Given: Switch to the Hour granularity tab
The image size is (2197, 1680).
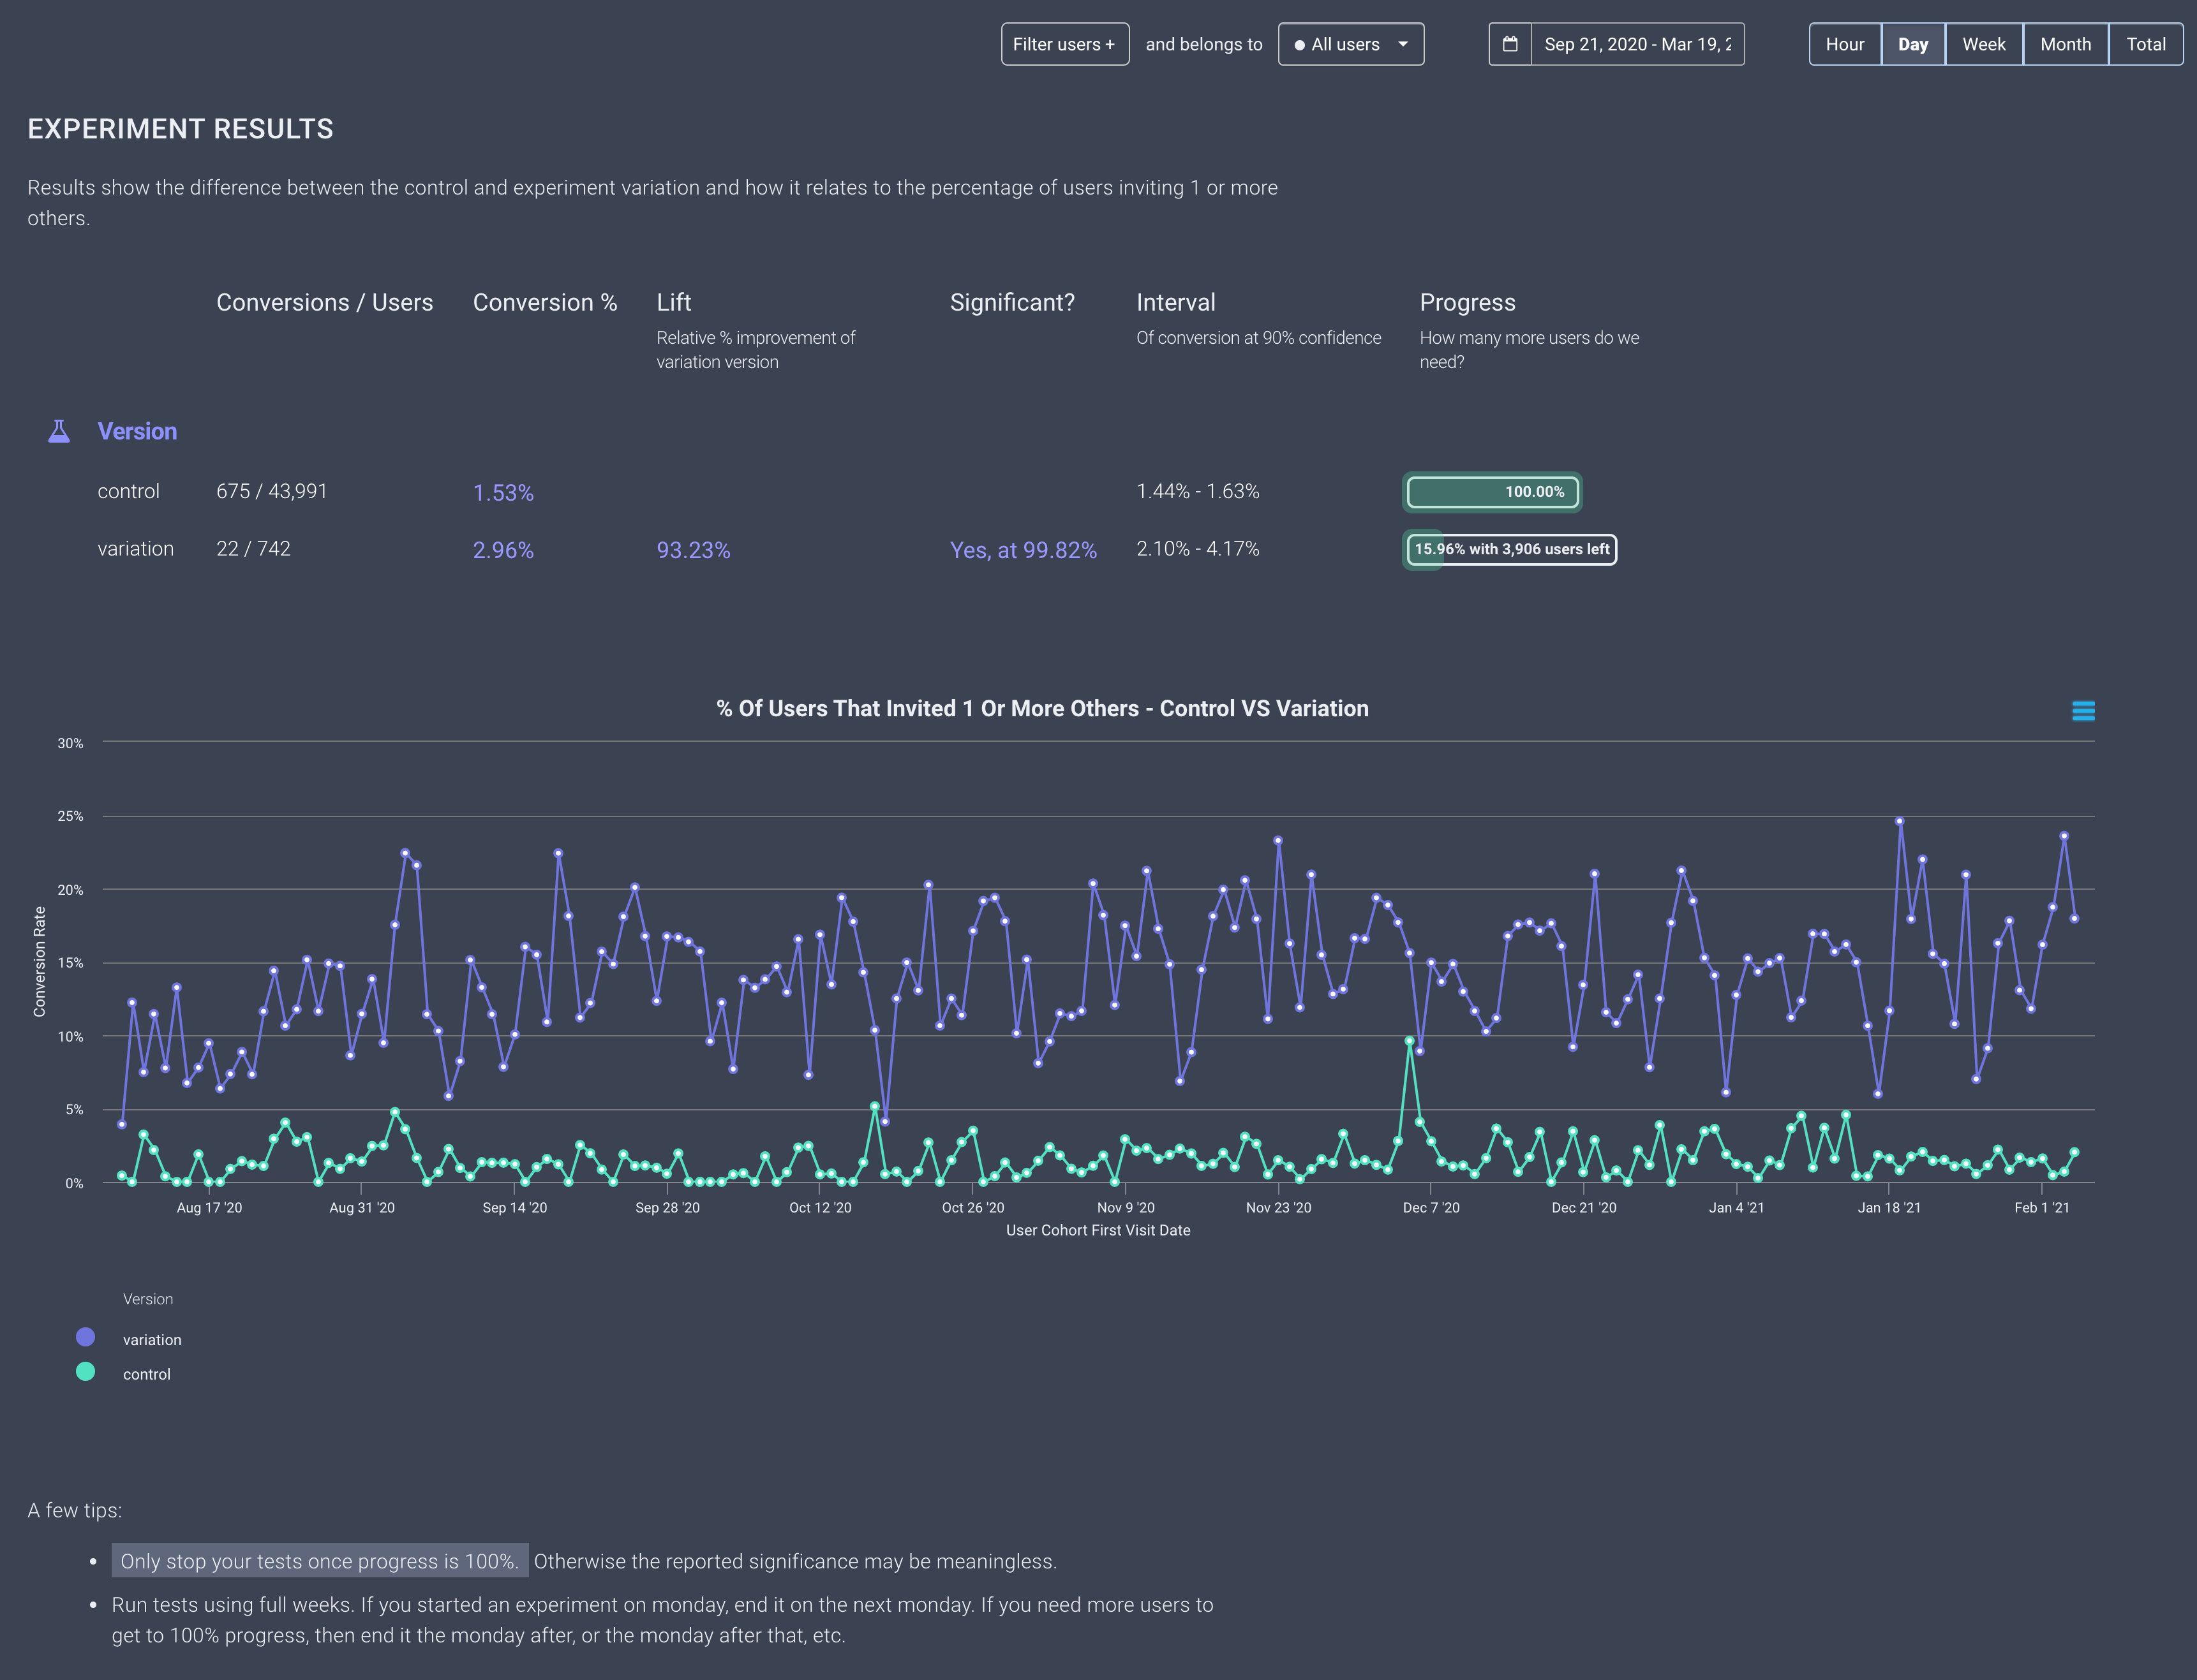Looking at the screenshot, I should tap(1844, 44).
